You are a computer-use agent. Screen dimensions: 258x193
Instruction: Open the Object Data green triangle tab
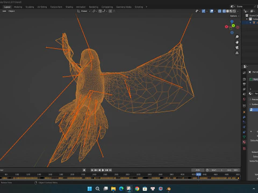pos(244,137)
